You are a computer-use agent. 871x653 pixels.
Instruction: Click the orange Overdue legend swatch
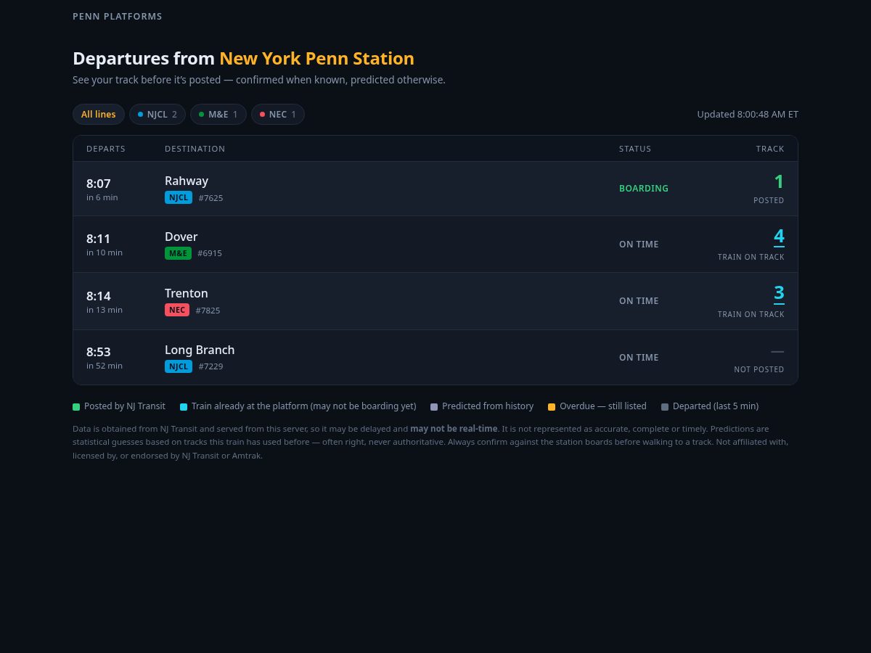(552, 407)
